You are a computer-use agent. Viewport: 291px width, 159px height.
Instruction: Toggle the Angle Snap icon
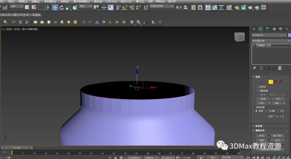(x=125, y=8)
